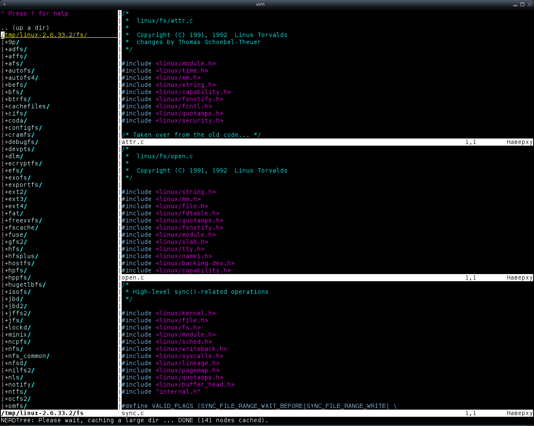Expand the cachefiles directory

coord(27,106)
